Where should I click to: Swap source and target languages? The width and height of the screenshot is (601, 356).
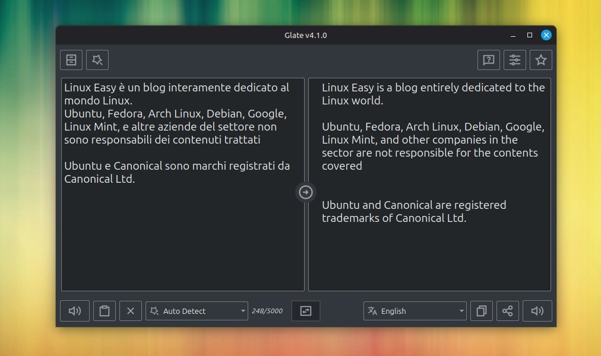(x=306, y=311)
